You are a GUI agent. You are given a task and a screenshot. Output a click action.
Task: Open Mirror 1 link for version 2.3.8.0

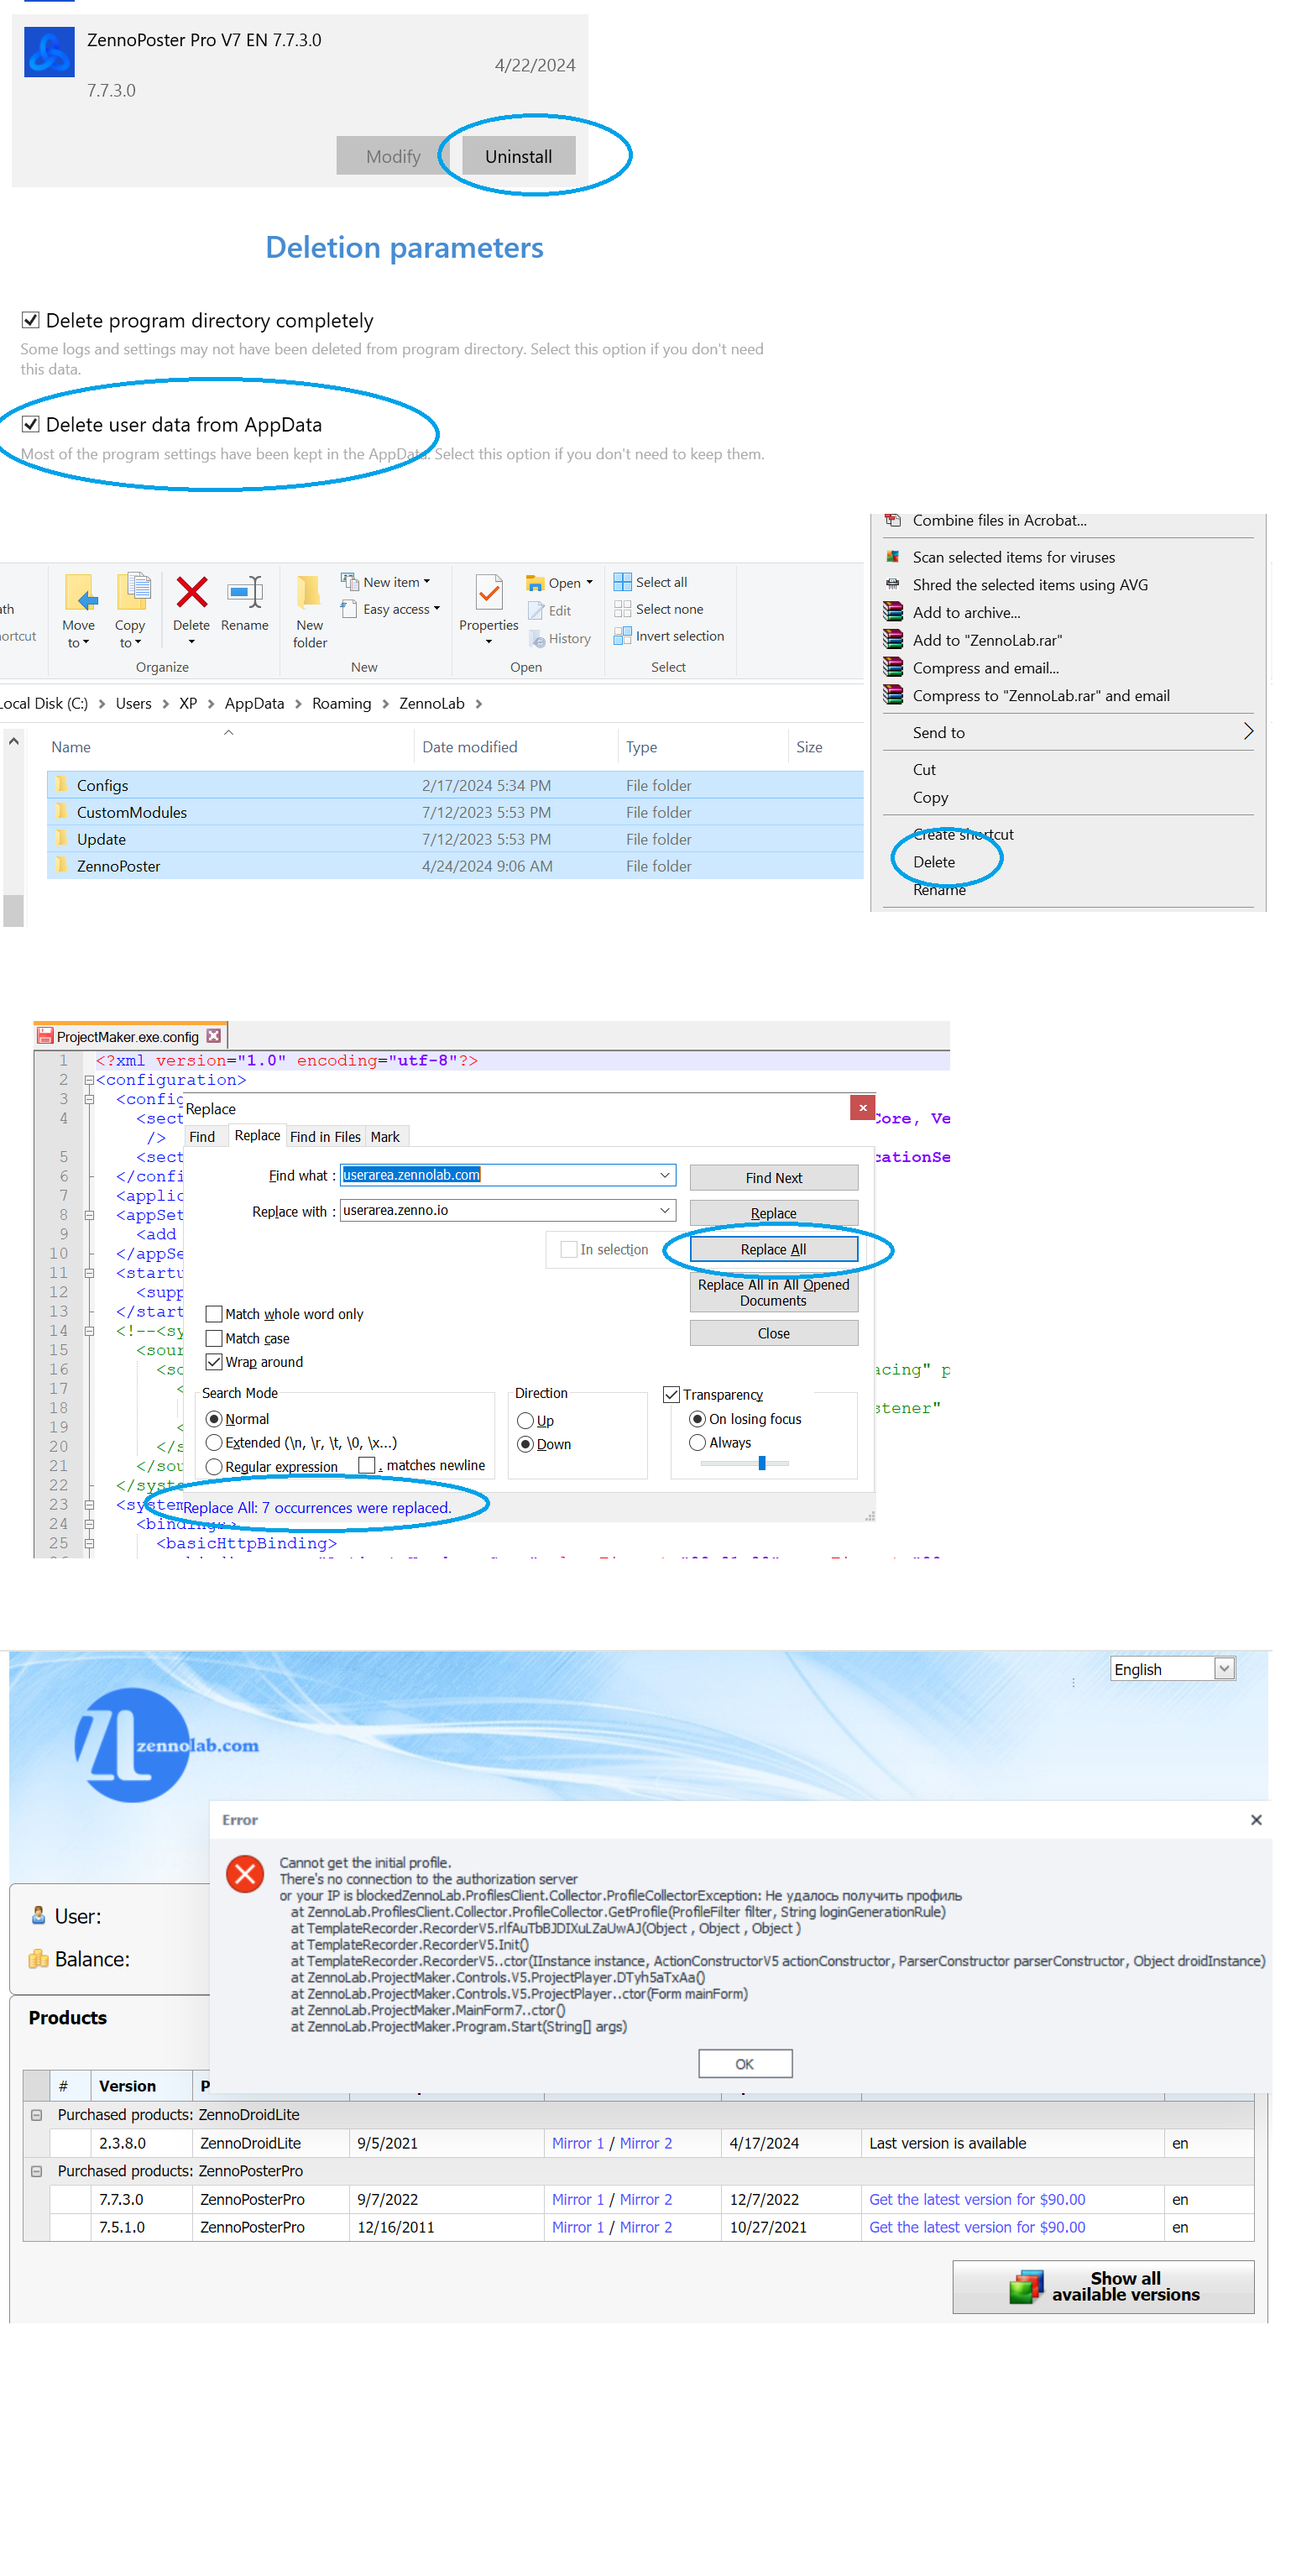click(578, 2143)
